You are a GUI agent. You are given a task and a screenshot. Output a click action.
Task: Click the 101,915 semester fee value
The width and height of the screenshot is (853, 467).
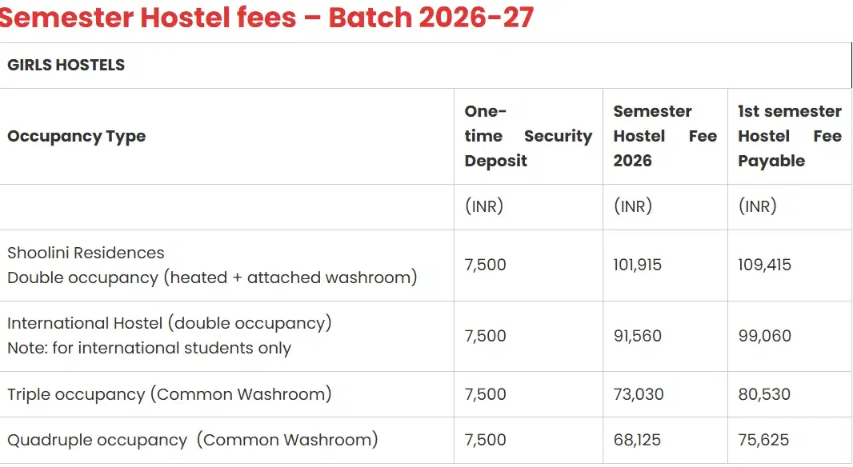pyautogui.click(x=638, y=265)
